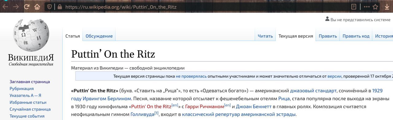393x120 pixels.
Task: Open the 'Голливуда' link
Action: point(142,115)
